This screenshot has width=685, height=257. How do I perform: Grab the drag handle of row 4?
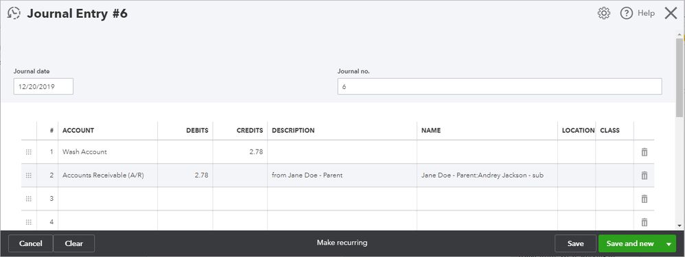click(29, 222)
